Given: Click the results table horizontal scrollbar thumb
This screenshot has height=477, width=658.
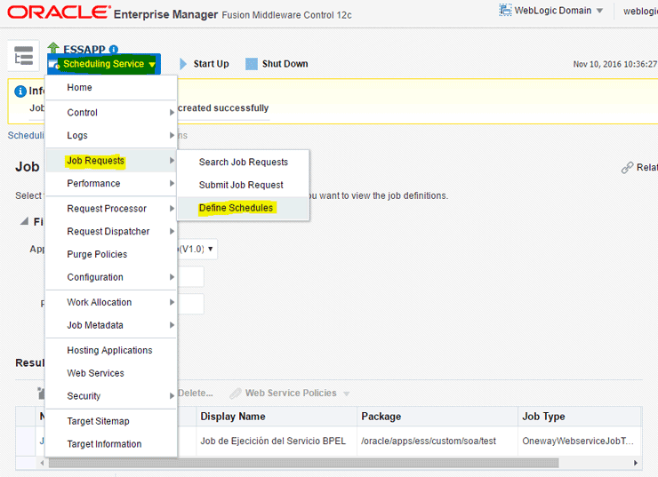Looking at the screenshot, I should 304,463.
